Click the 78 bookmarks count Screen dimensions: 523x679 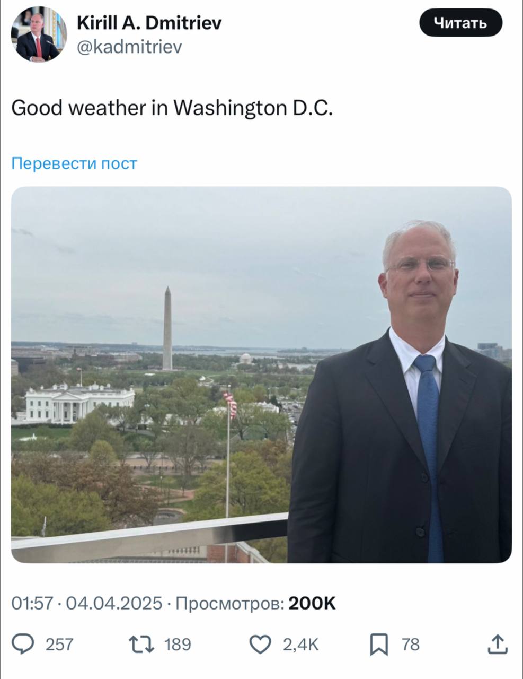click(x=411, y=645)
